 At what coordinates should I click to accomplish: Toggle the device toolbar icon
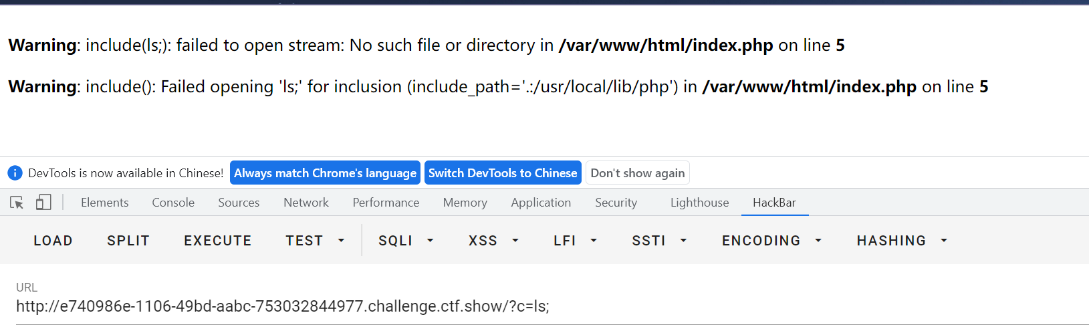[43, 203]
